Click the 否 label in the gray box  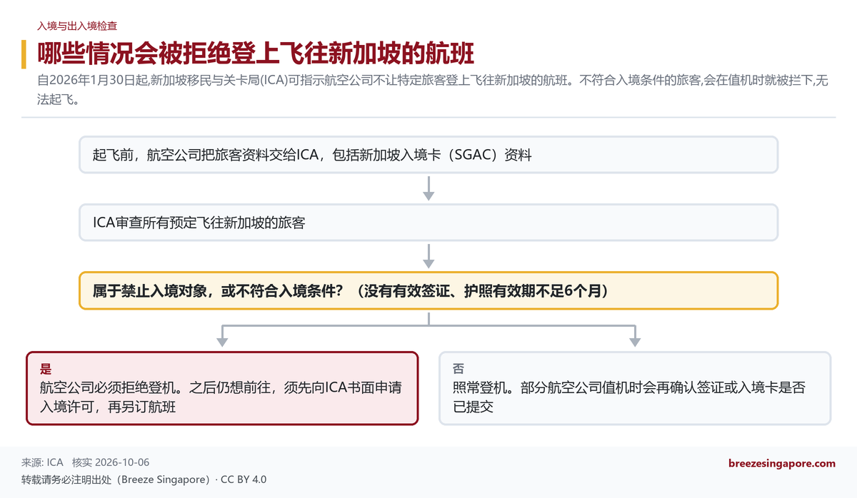458,370
